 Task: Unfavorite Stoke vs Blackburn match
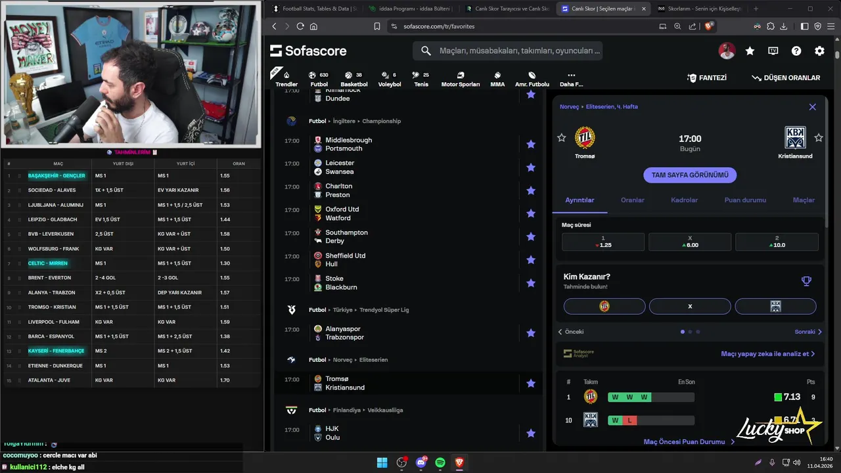531,283
